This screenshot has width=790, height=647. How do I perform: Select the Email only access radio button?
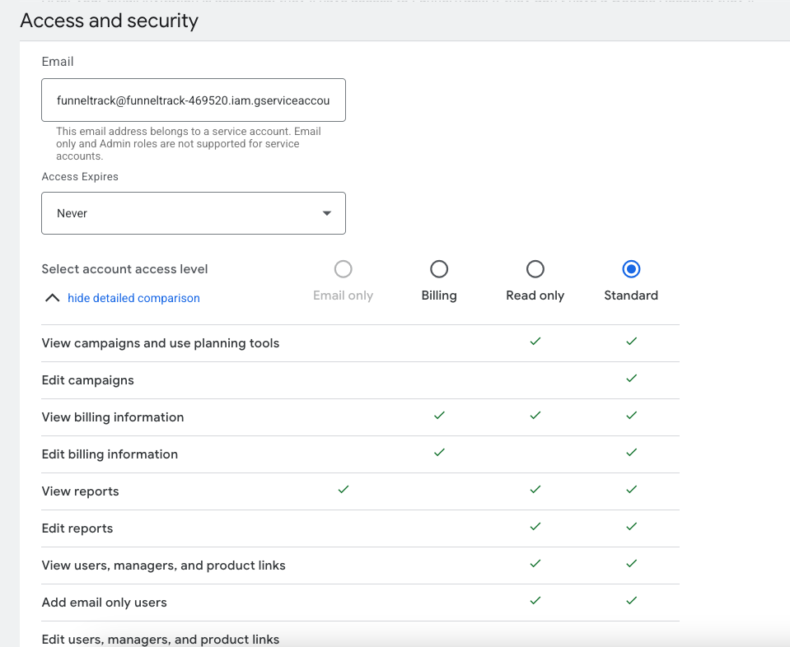tap(344, 269)
